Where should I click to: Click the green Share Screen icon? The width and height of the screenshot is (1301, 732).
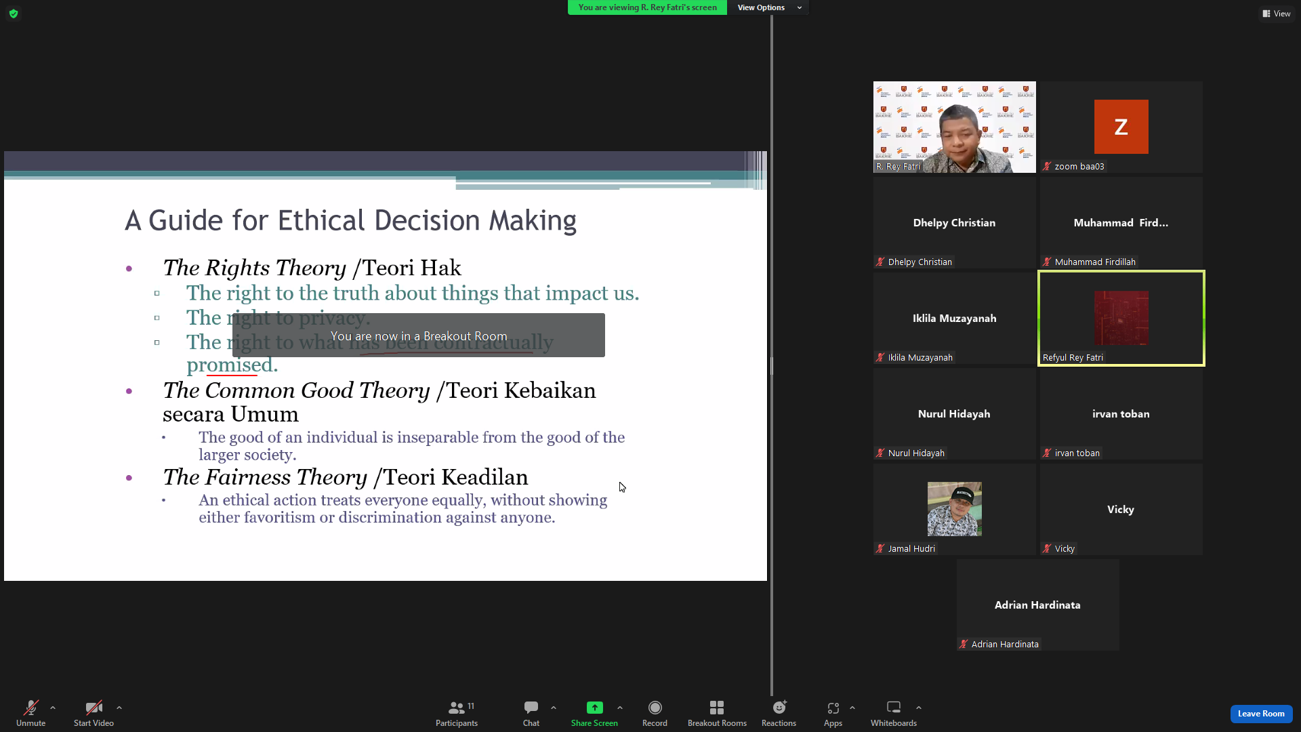click(x=594, y=708)
